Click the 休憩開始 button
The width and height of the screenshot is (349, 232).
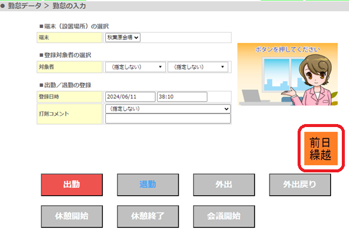(x=72, y=216)
